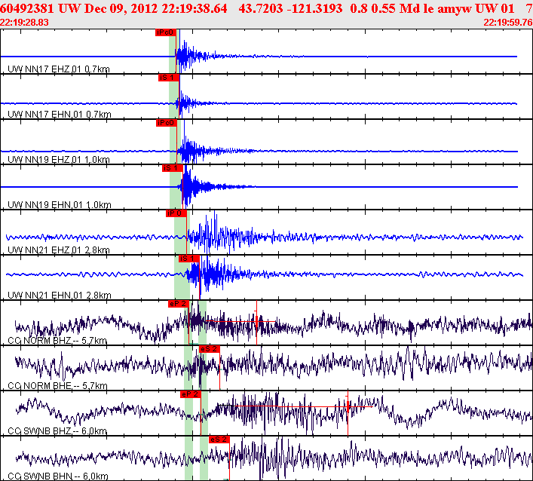Screen dimensions: 533x481
Task: Select the eP 2 pick flag on SWNB BHZ
Action: point(190,394)
